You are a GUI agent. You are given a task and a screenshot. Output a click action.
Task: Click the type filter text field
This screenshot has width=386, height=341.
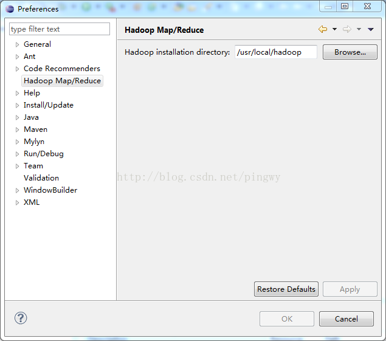click(60, 29)
